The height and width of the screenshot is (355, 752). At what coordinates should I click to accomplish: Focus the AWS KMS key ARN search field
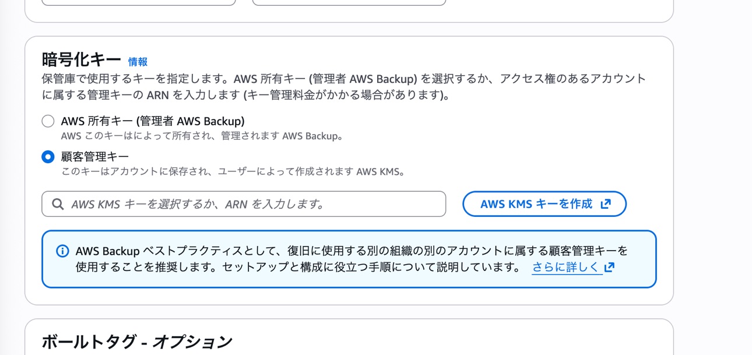[x=251, y=204]
